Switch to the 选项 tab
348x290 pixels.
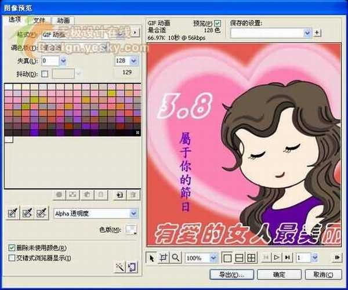pos(14,20)
